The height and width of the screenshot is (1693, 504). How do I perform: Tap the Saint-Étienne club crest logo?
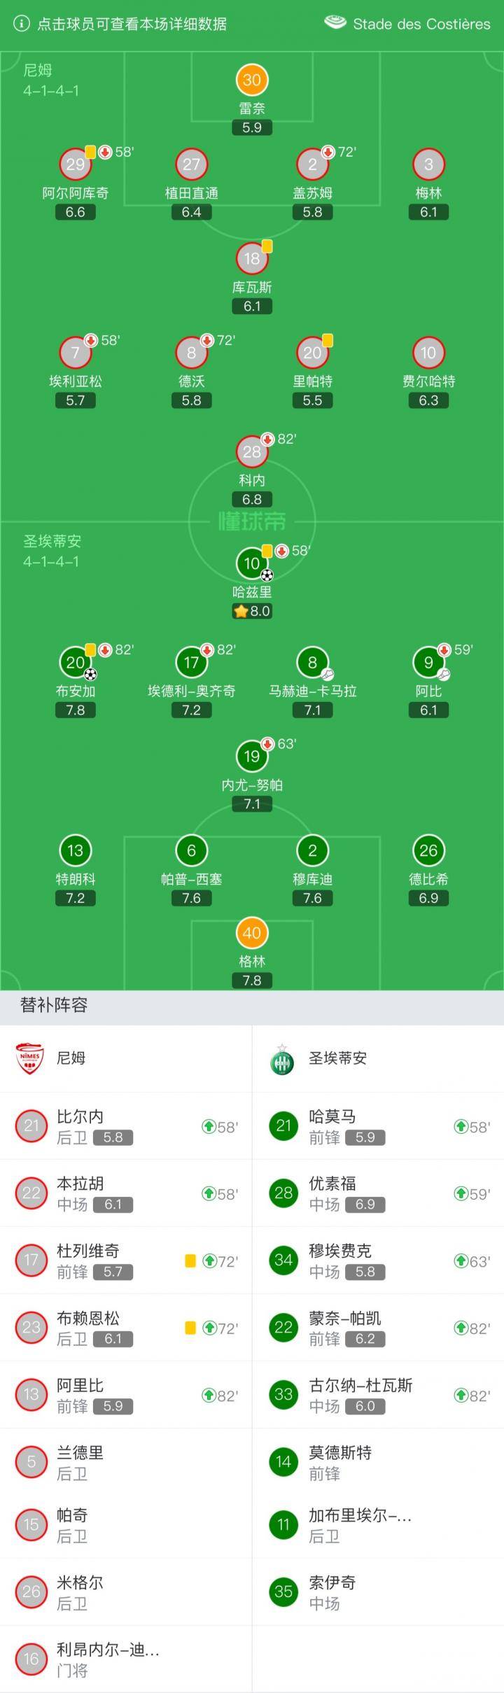282,1058
